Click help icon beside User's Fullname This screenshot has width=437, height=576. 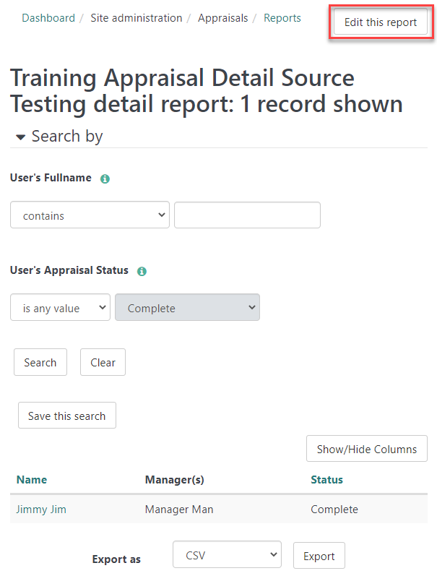(x=105, y=179)
